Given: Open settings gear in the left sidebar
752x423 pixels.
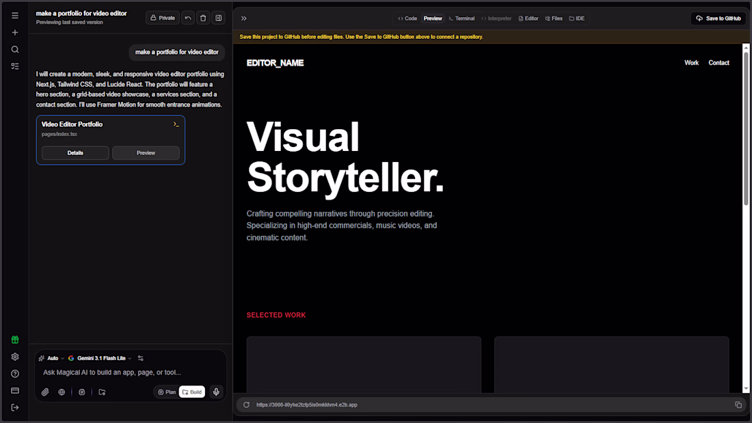Looking at the screenshot, I should click(15, 357).
